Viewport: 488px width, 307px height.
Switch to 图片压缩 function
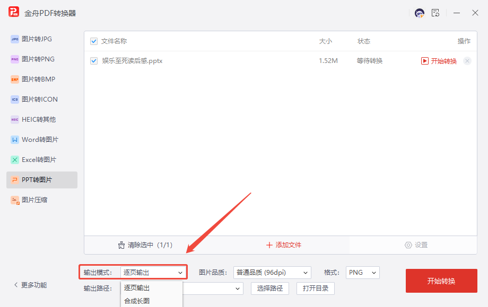click(42, 200)
